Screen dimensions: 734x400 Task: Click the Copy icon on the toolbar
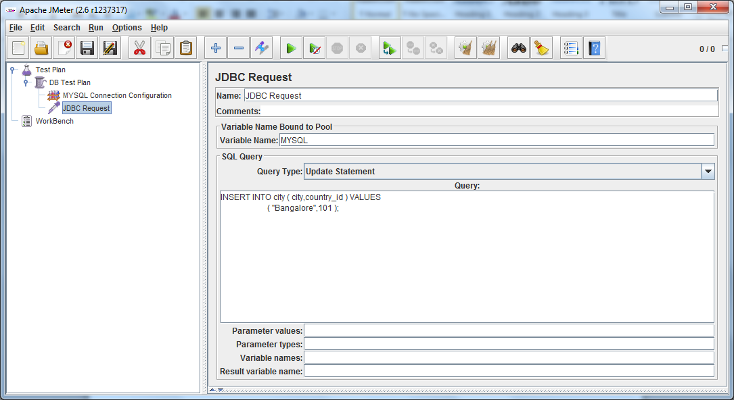(x=162, y=47)
